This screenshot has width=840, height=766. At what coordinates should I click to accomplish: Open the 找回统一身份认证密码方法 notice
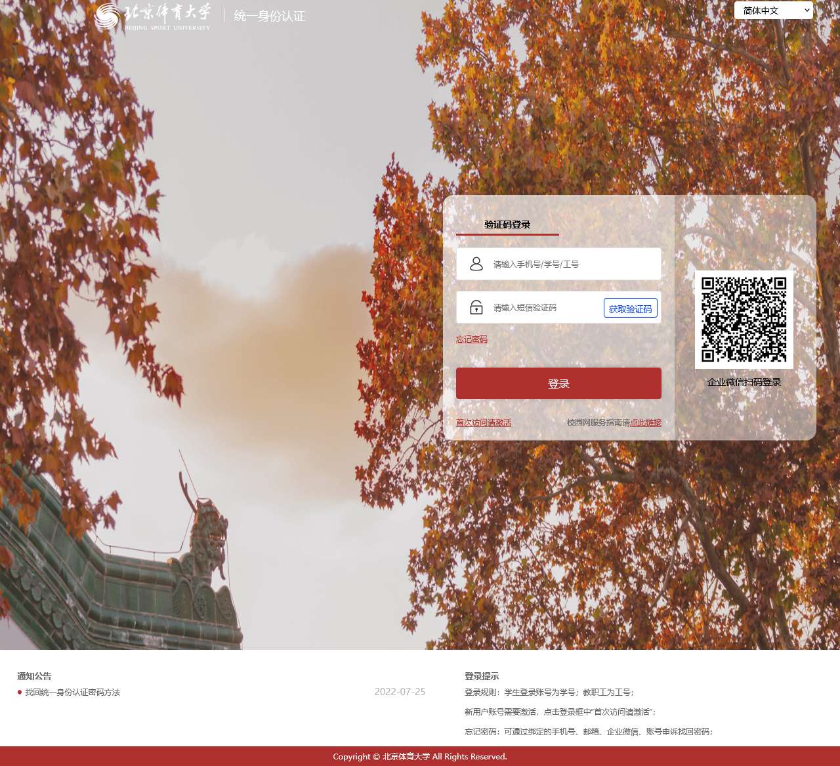(x=72, y=692)
